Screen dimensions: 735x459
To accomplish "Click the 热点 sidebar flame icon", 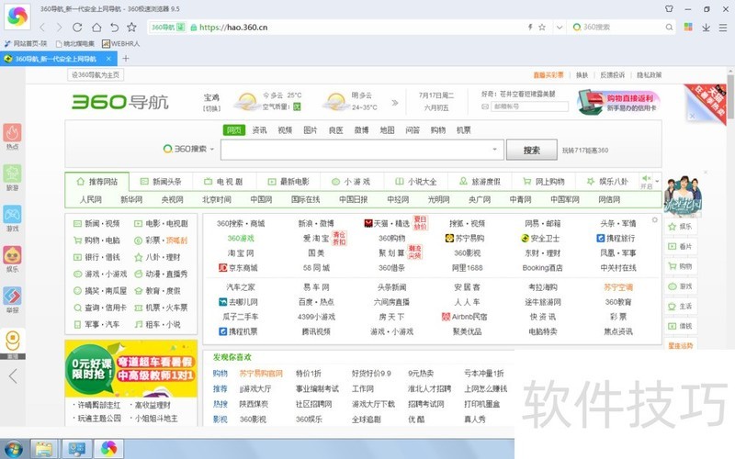I will click(12, 134).
